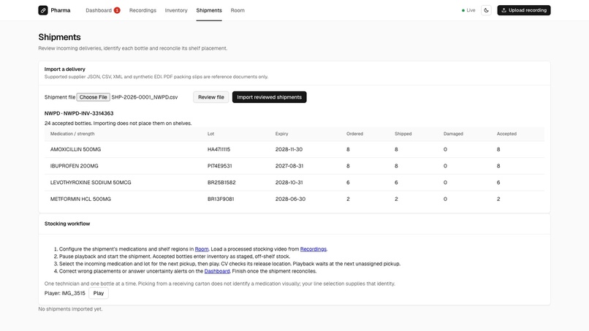Click the Shipments page heading
Viewport: 589px width, 331px height.
59,37
